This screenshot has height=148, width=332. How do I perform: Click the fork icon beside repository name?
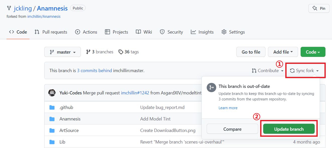(9, 8)
